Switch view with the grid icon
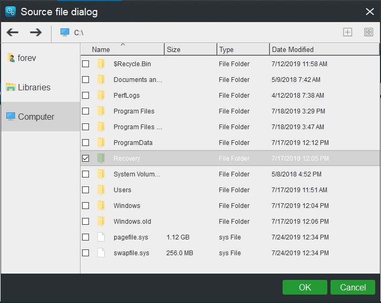Viewport: 381px width, 303px height. coord(368,33)
